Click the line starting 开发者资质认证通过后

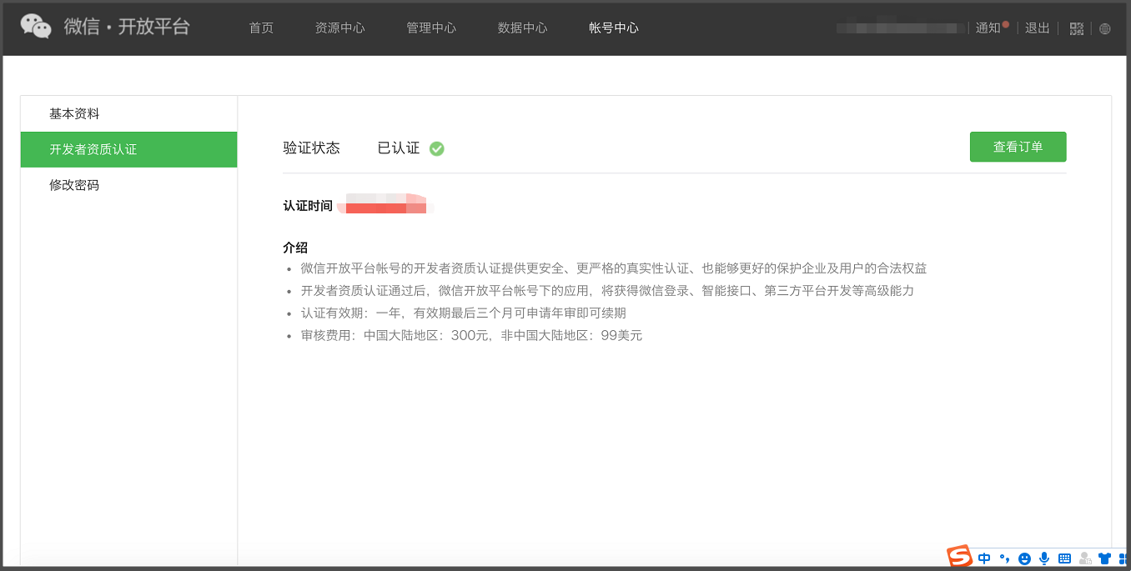pyautogui.click(x=607, y=291)
